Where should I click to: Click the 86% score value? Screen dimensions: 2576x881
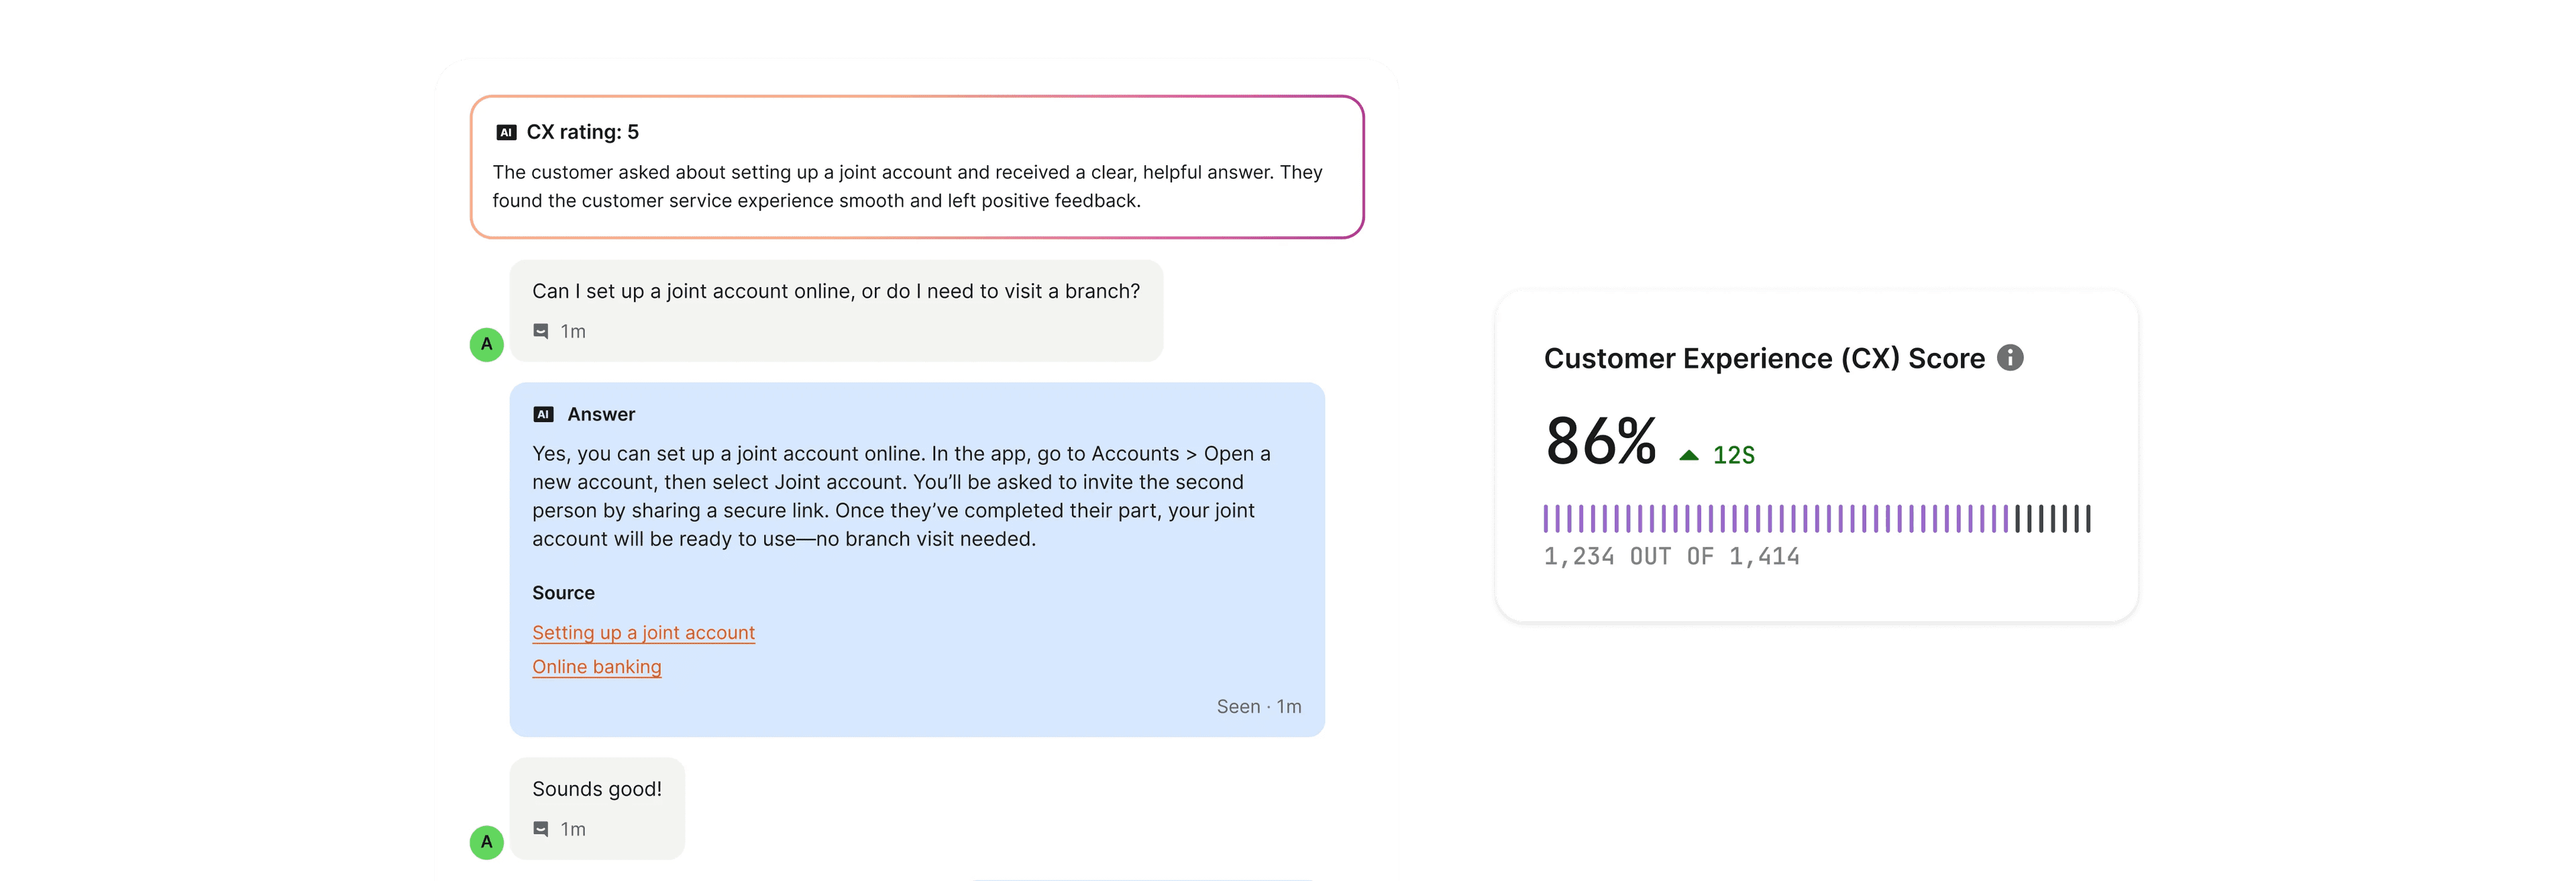[1600, 441]
